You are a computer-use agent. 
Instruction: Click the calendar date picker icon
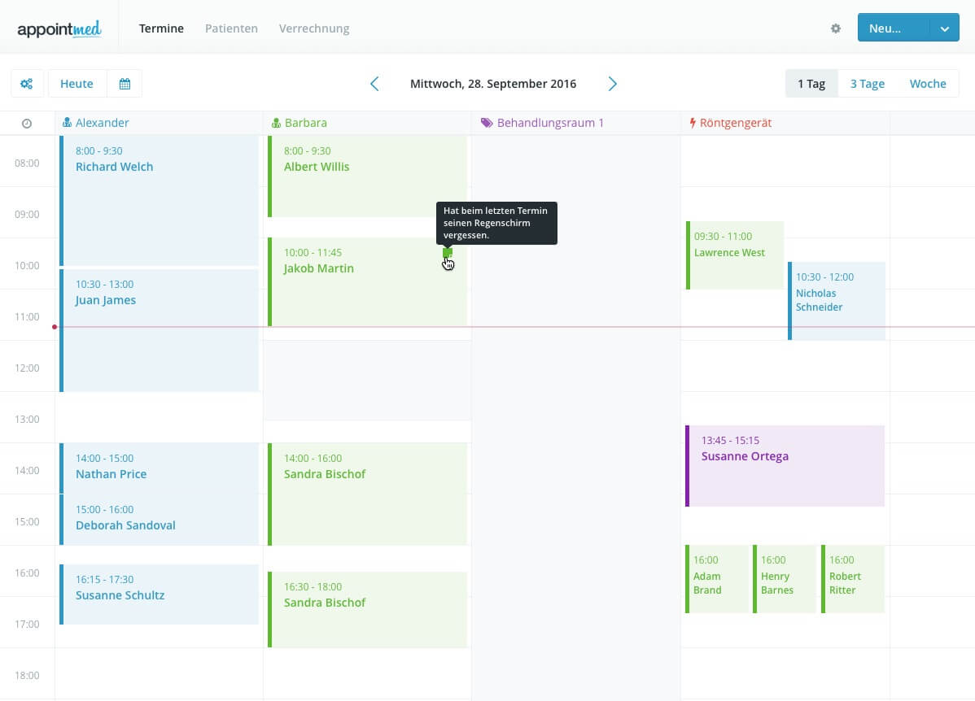tap(125, 84)
